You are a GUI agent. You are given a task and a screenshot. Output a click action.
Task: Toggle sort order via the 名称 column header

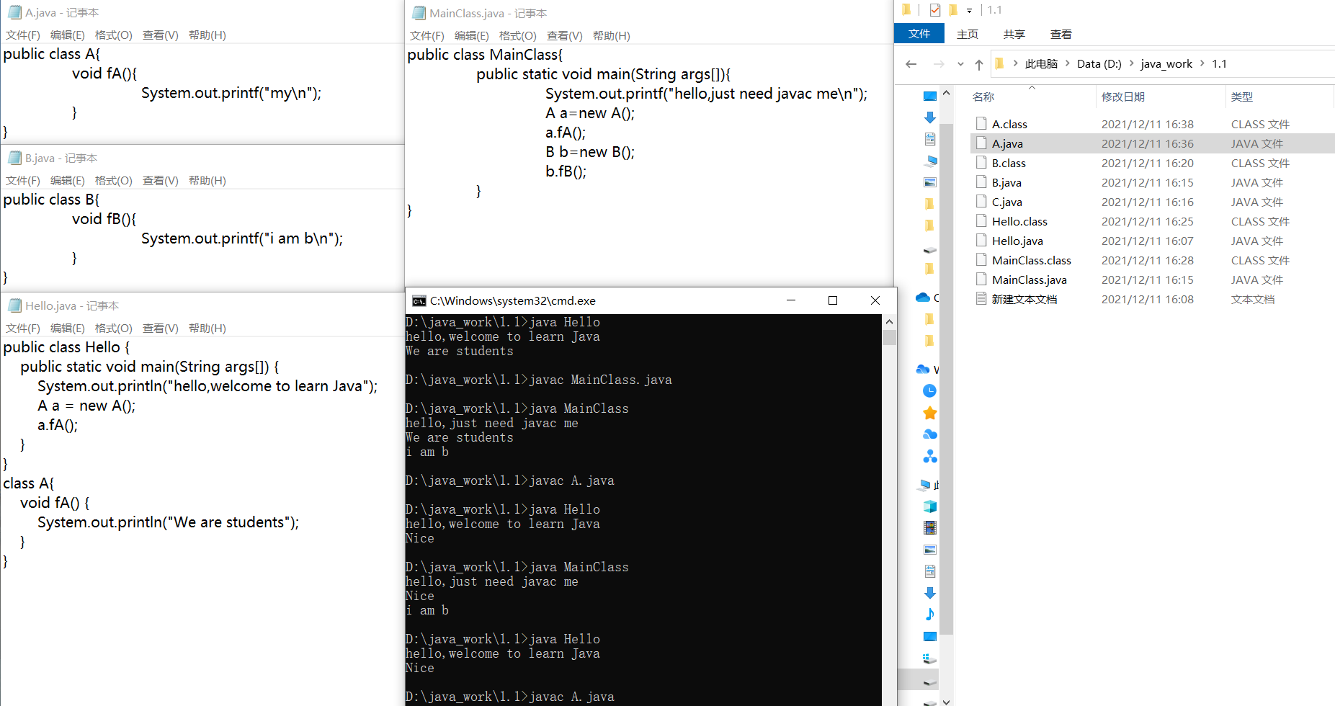(x=983, y=96)
